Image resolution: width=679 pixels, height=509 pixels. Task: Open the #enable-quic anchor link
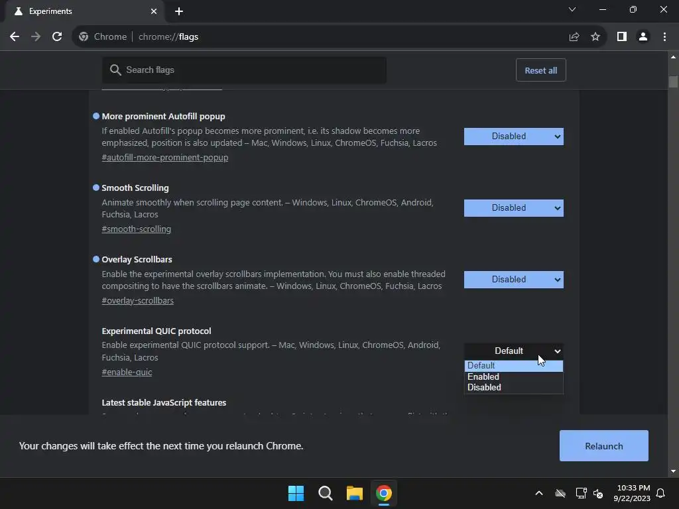[x=127, y=372]
